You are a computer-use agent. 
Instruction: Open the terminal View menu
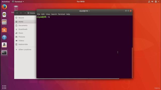click(x=48, y=14)
